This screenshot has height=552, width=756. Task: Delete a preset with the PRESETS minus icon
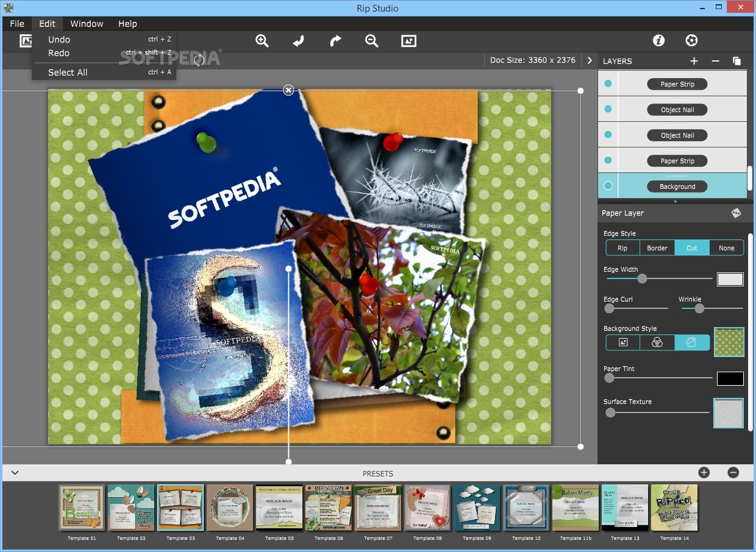[x=733, y=472]
